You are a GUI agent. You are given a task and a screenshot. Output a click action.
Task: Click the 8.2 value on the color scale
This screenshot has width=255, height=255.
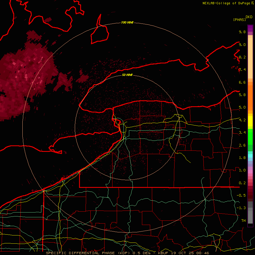242,57
